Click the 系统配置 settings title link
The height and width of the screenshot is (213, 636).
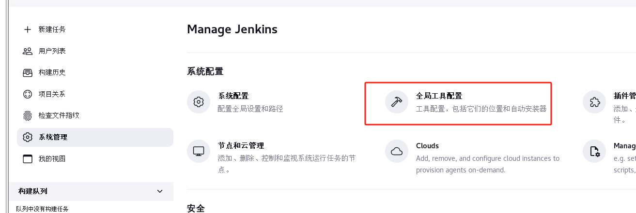pyautogui.click(x=233, y=96)
